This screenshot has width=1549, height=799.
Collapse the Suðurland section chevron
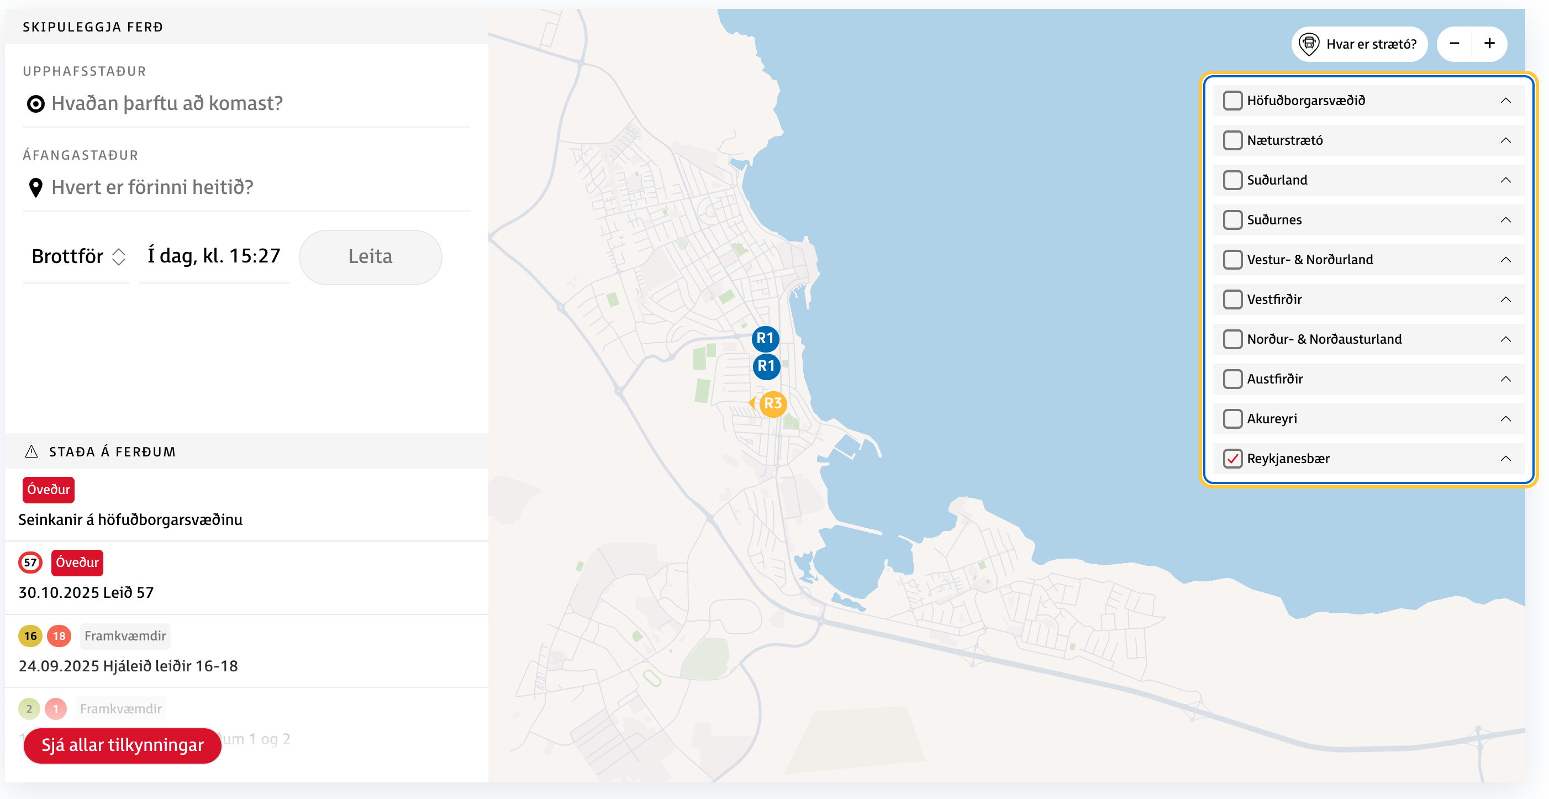[x=1505, y=180]
